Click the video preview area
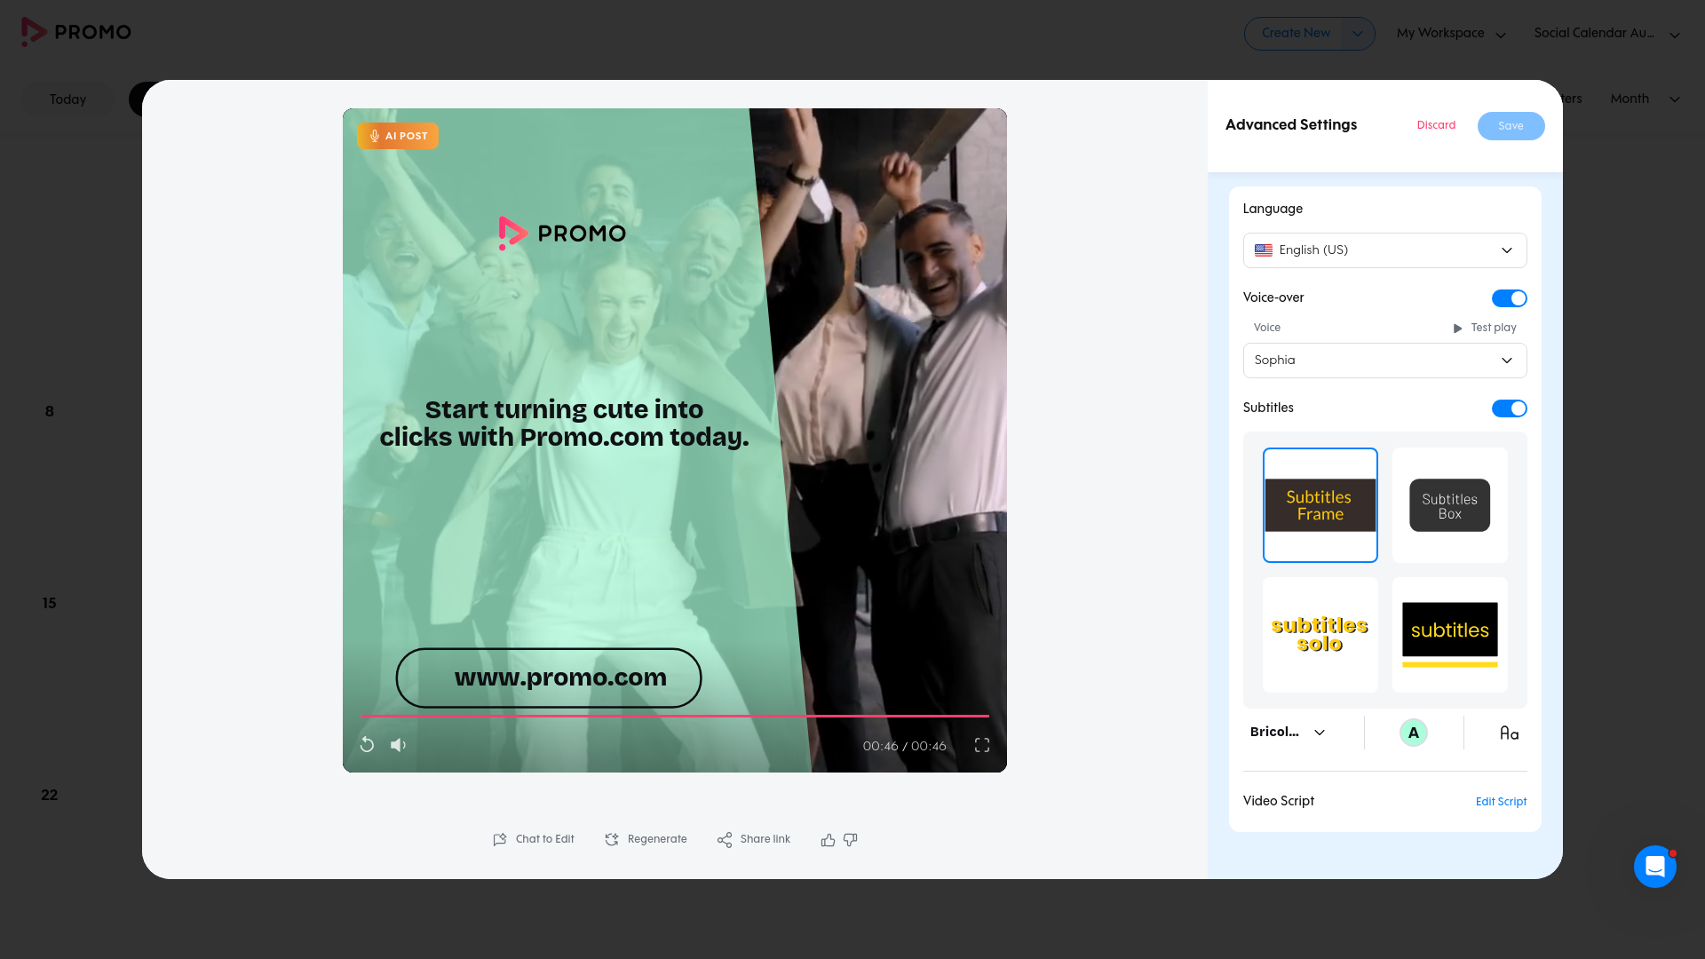 (x=674, y=440)
